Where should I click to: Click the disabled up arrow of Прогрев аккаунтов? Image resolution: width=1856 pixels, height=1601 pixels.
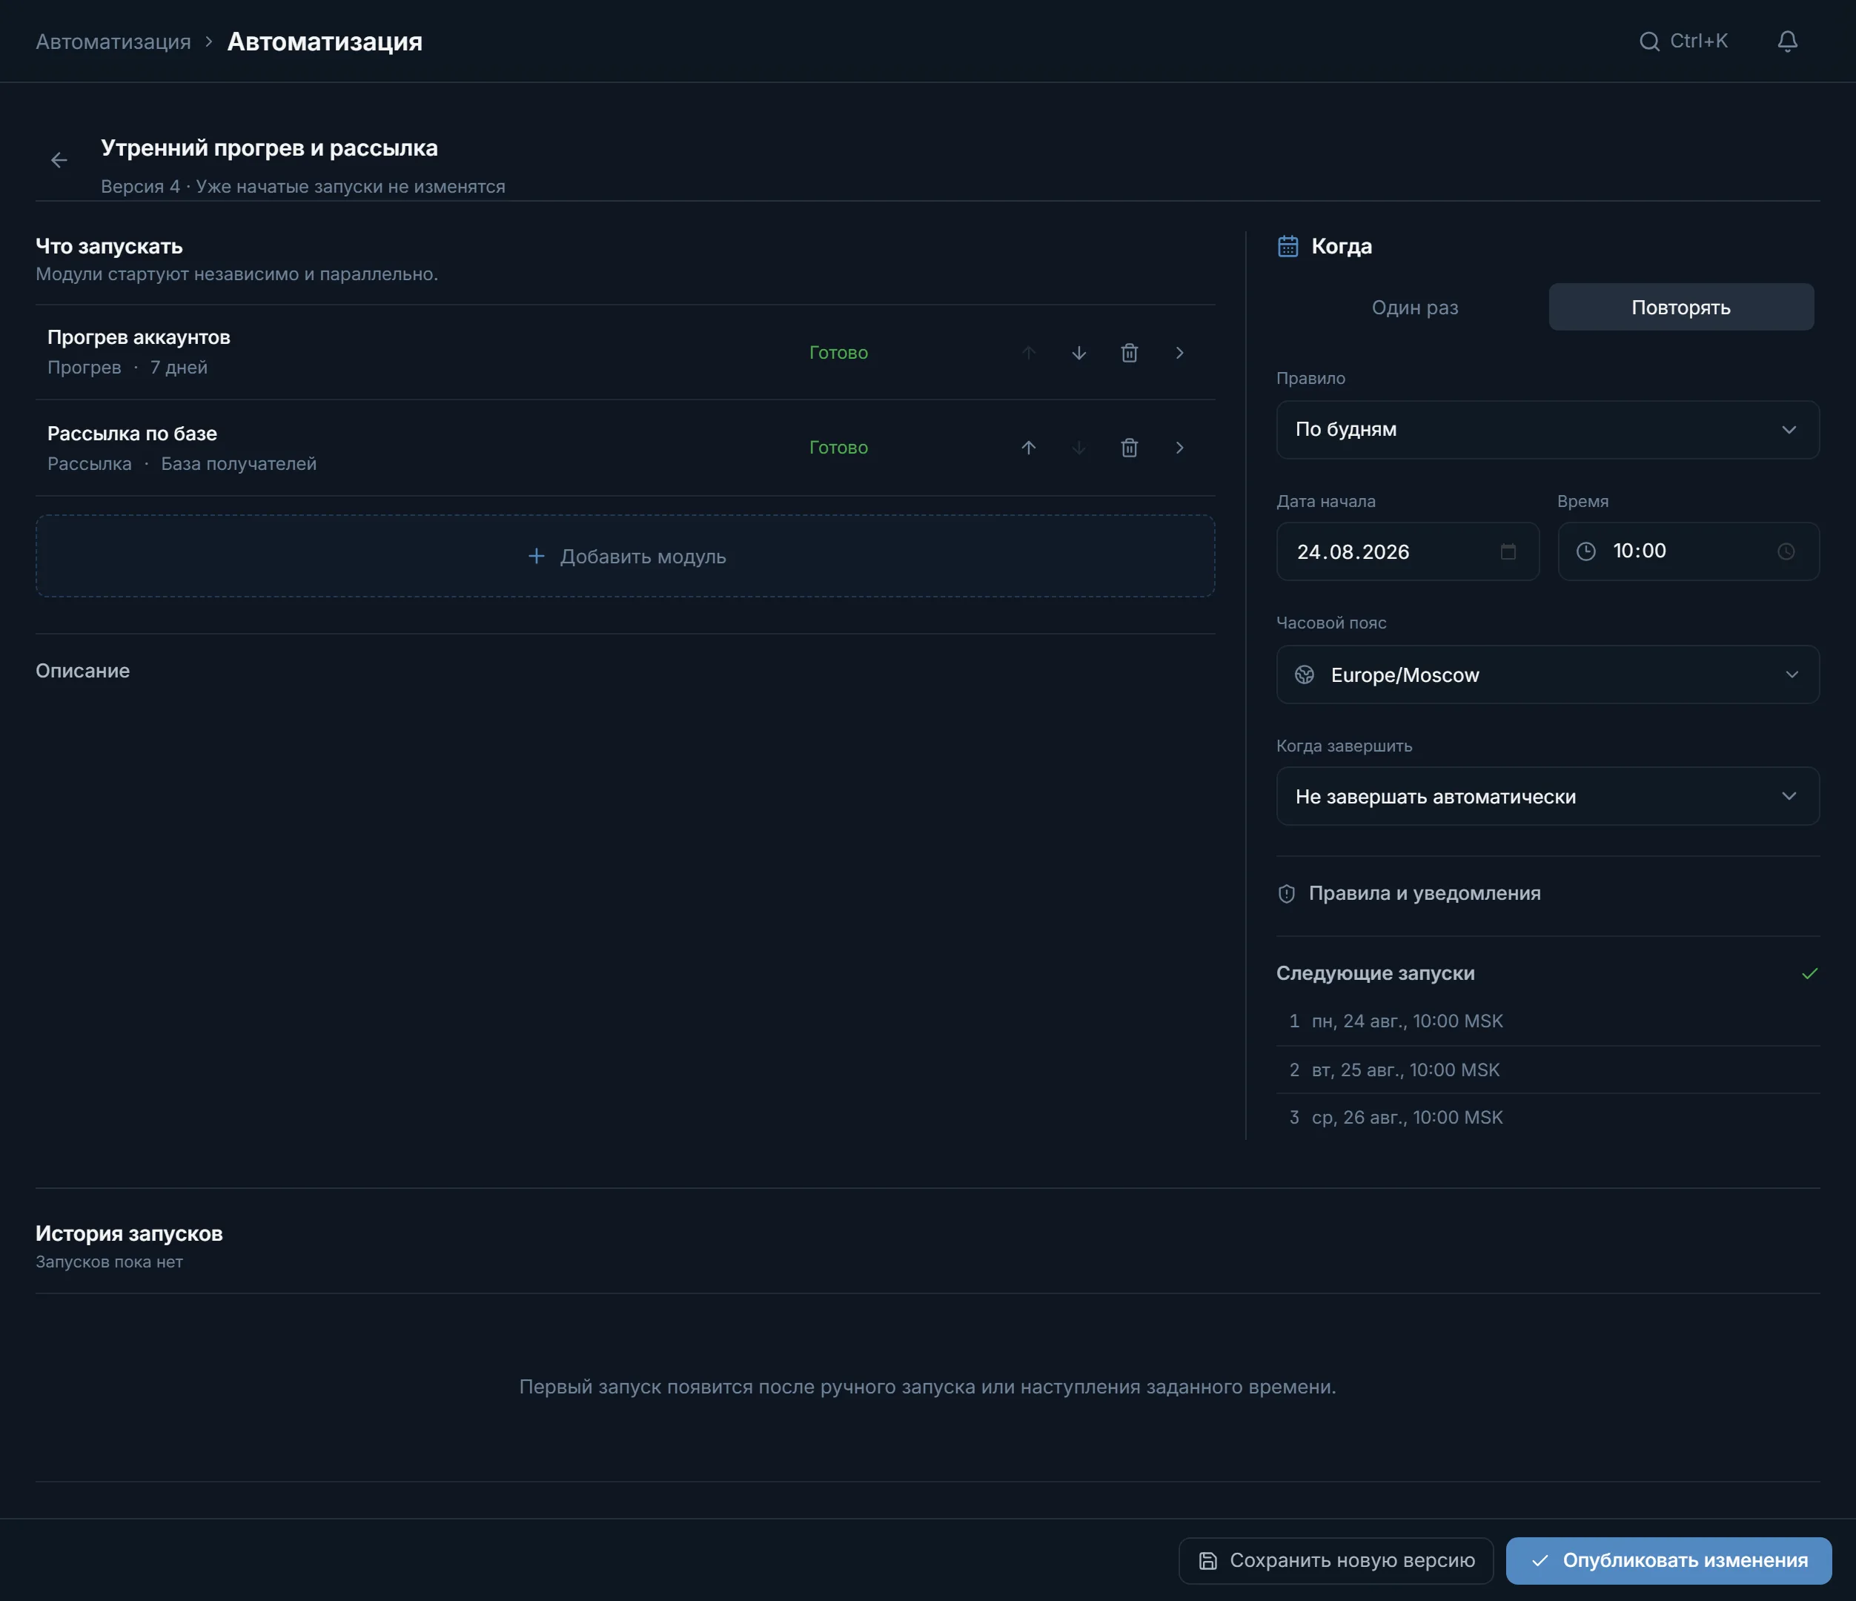point(1028,353)
